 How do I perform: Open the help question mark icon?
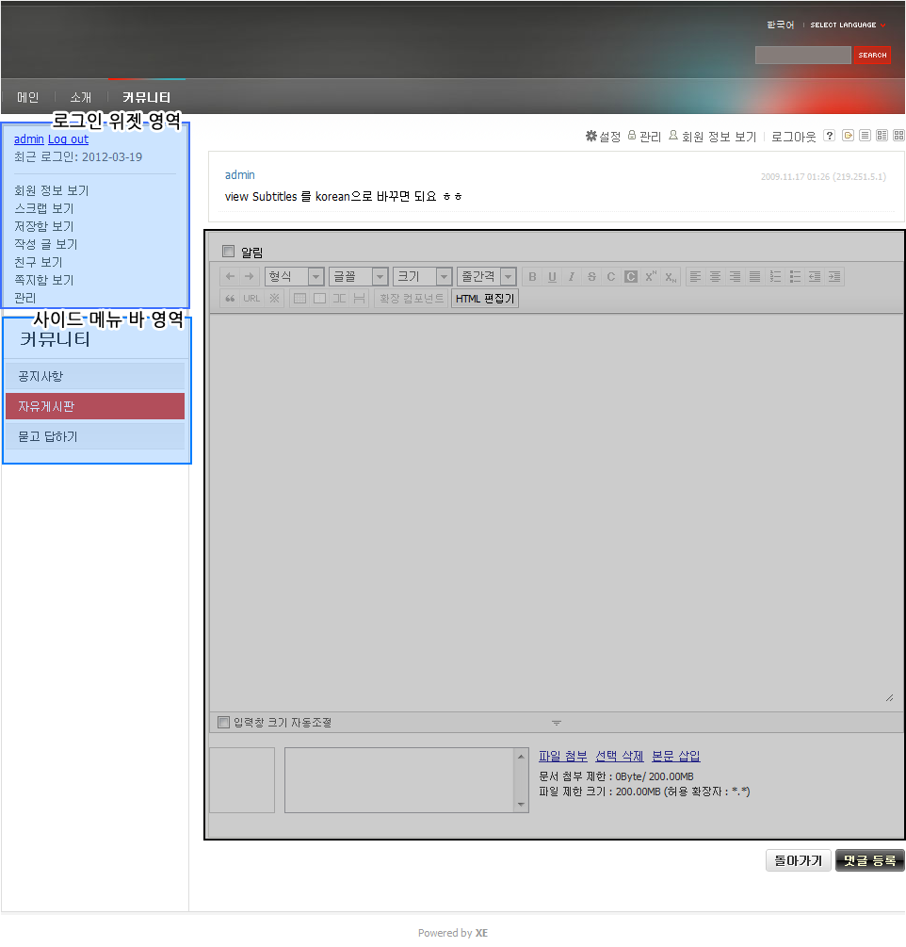[x=829, y=136]
